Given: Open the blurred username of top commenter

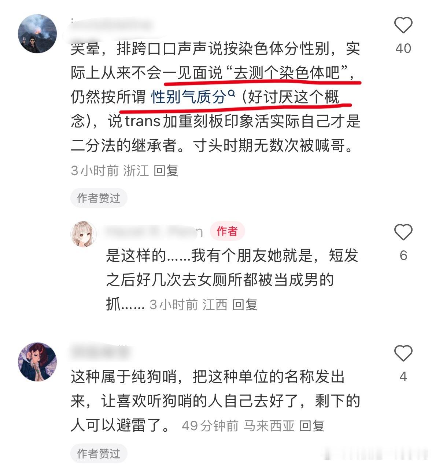Looking at the screenshot, I should click(x=111, y=25).
